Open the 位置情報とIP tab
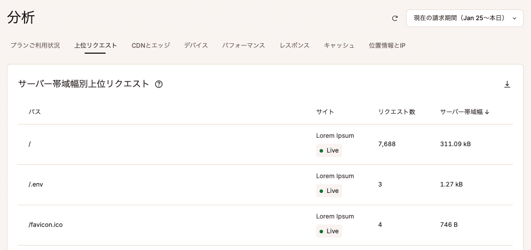The height and width of the screenshot is (250, 531). 387,45
